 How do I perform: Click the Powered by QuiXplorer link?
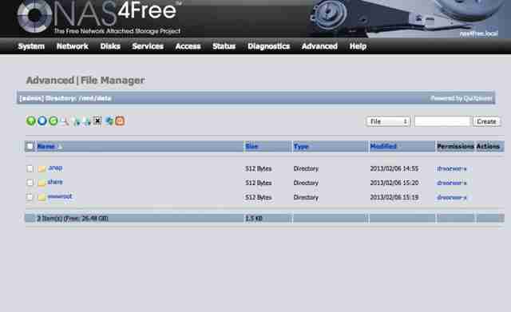point(461,98)
